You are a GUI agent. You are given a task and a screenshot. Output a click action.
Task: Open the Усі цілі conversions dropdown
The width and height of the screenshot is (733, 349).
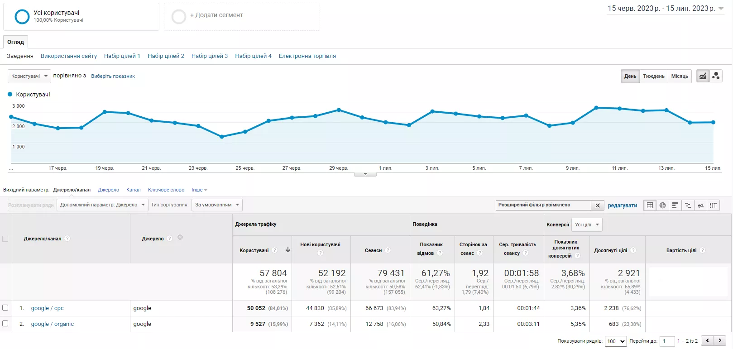tap(587, 225)
